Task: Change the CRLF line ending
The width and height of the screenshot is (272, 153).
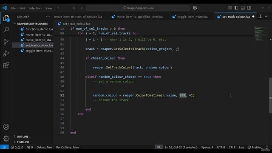Action: [x=232, y=147]
